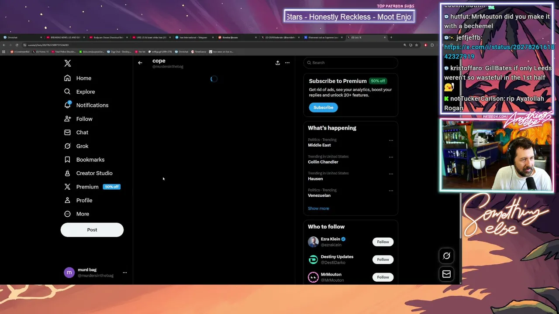Click the chat link x.com/i/status
The height and width of the screenshot is (314, 559).
(499, 51)
